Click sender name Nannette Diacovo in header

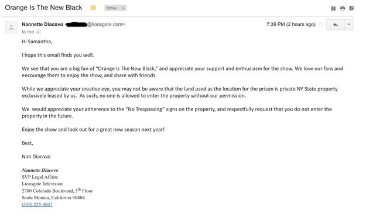43,24
